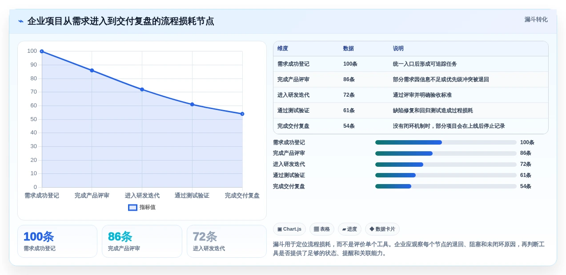The width and height of the screenshot is (566, 275).
Task: Click the 进入研发迭代 progress bar
Action: click(446, 165)
